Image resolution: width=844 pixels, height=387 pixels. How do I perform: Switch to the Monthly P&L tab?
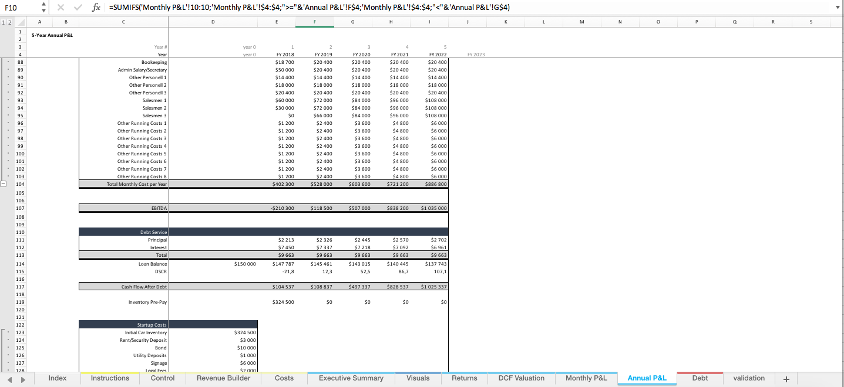[x=586, y=378]
